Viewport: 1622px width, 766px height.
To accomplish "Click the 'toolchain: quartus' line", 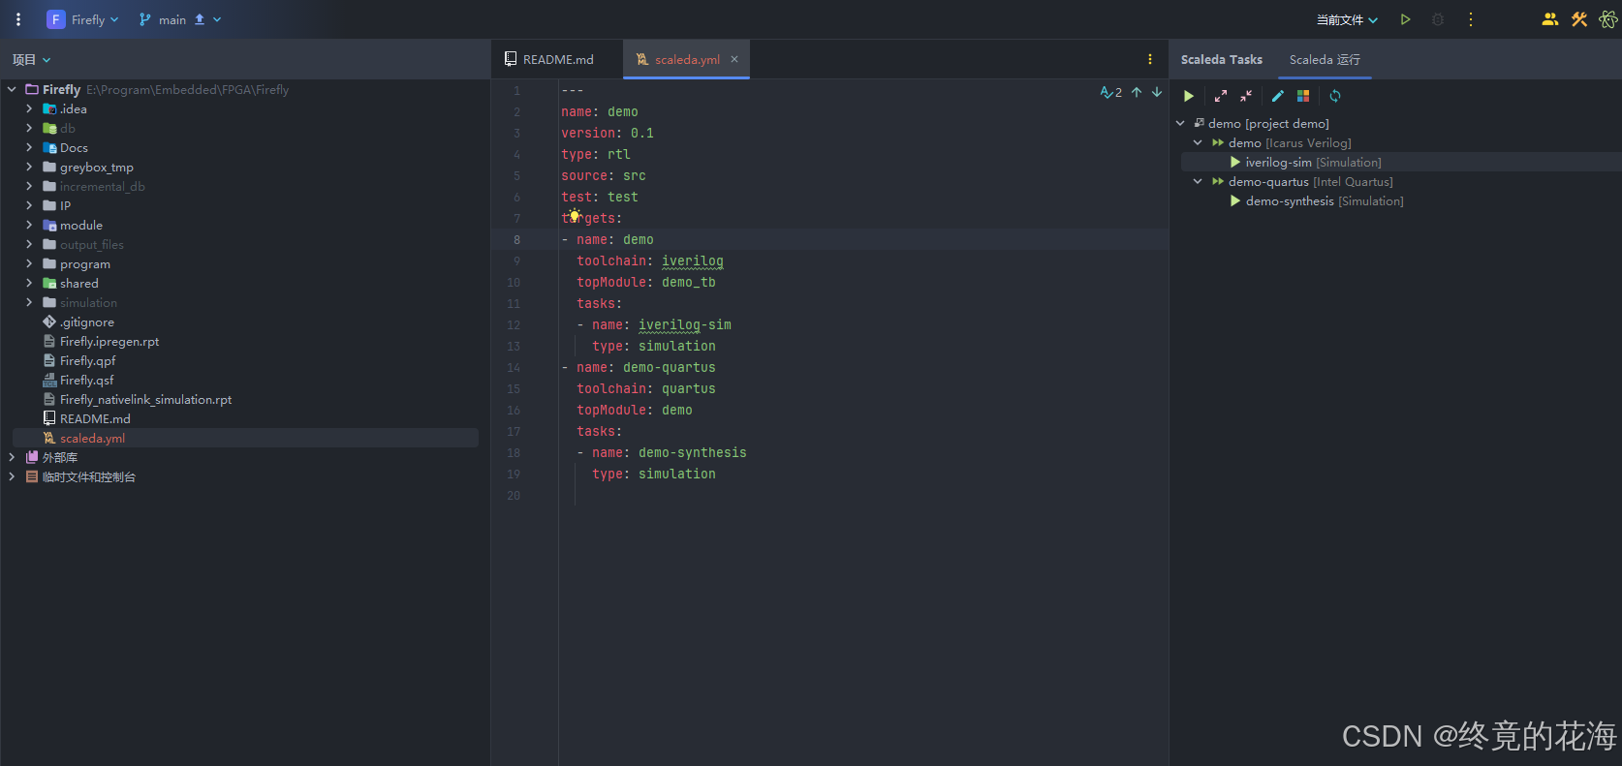I will [x=646, y=388].
